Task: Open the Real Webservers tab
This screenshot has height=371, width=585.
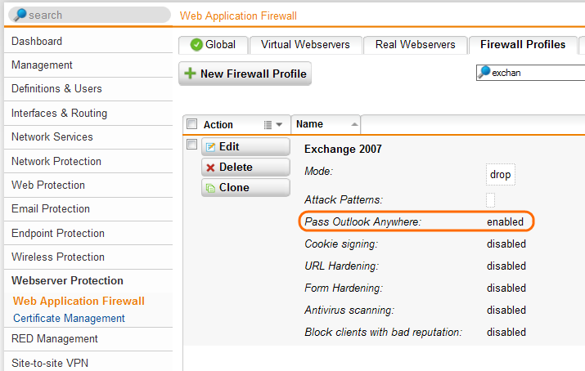Action: tap(415, 45)
